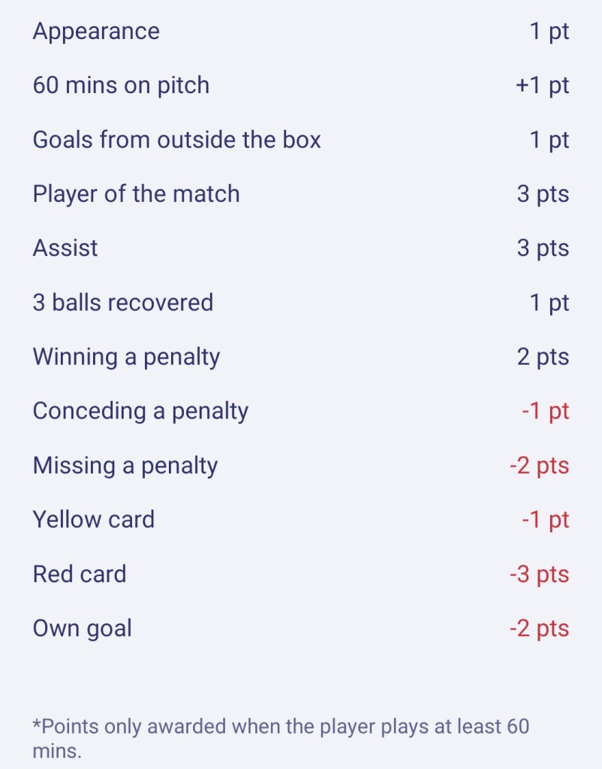Click the Assist row's 3 pts value
Viewport: 602px width, 769px height.
543,248
